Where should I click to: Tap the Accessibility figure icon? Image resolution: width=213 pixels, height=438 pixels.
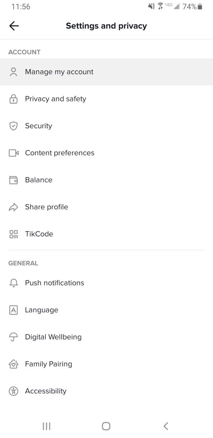pos(13,391)
